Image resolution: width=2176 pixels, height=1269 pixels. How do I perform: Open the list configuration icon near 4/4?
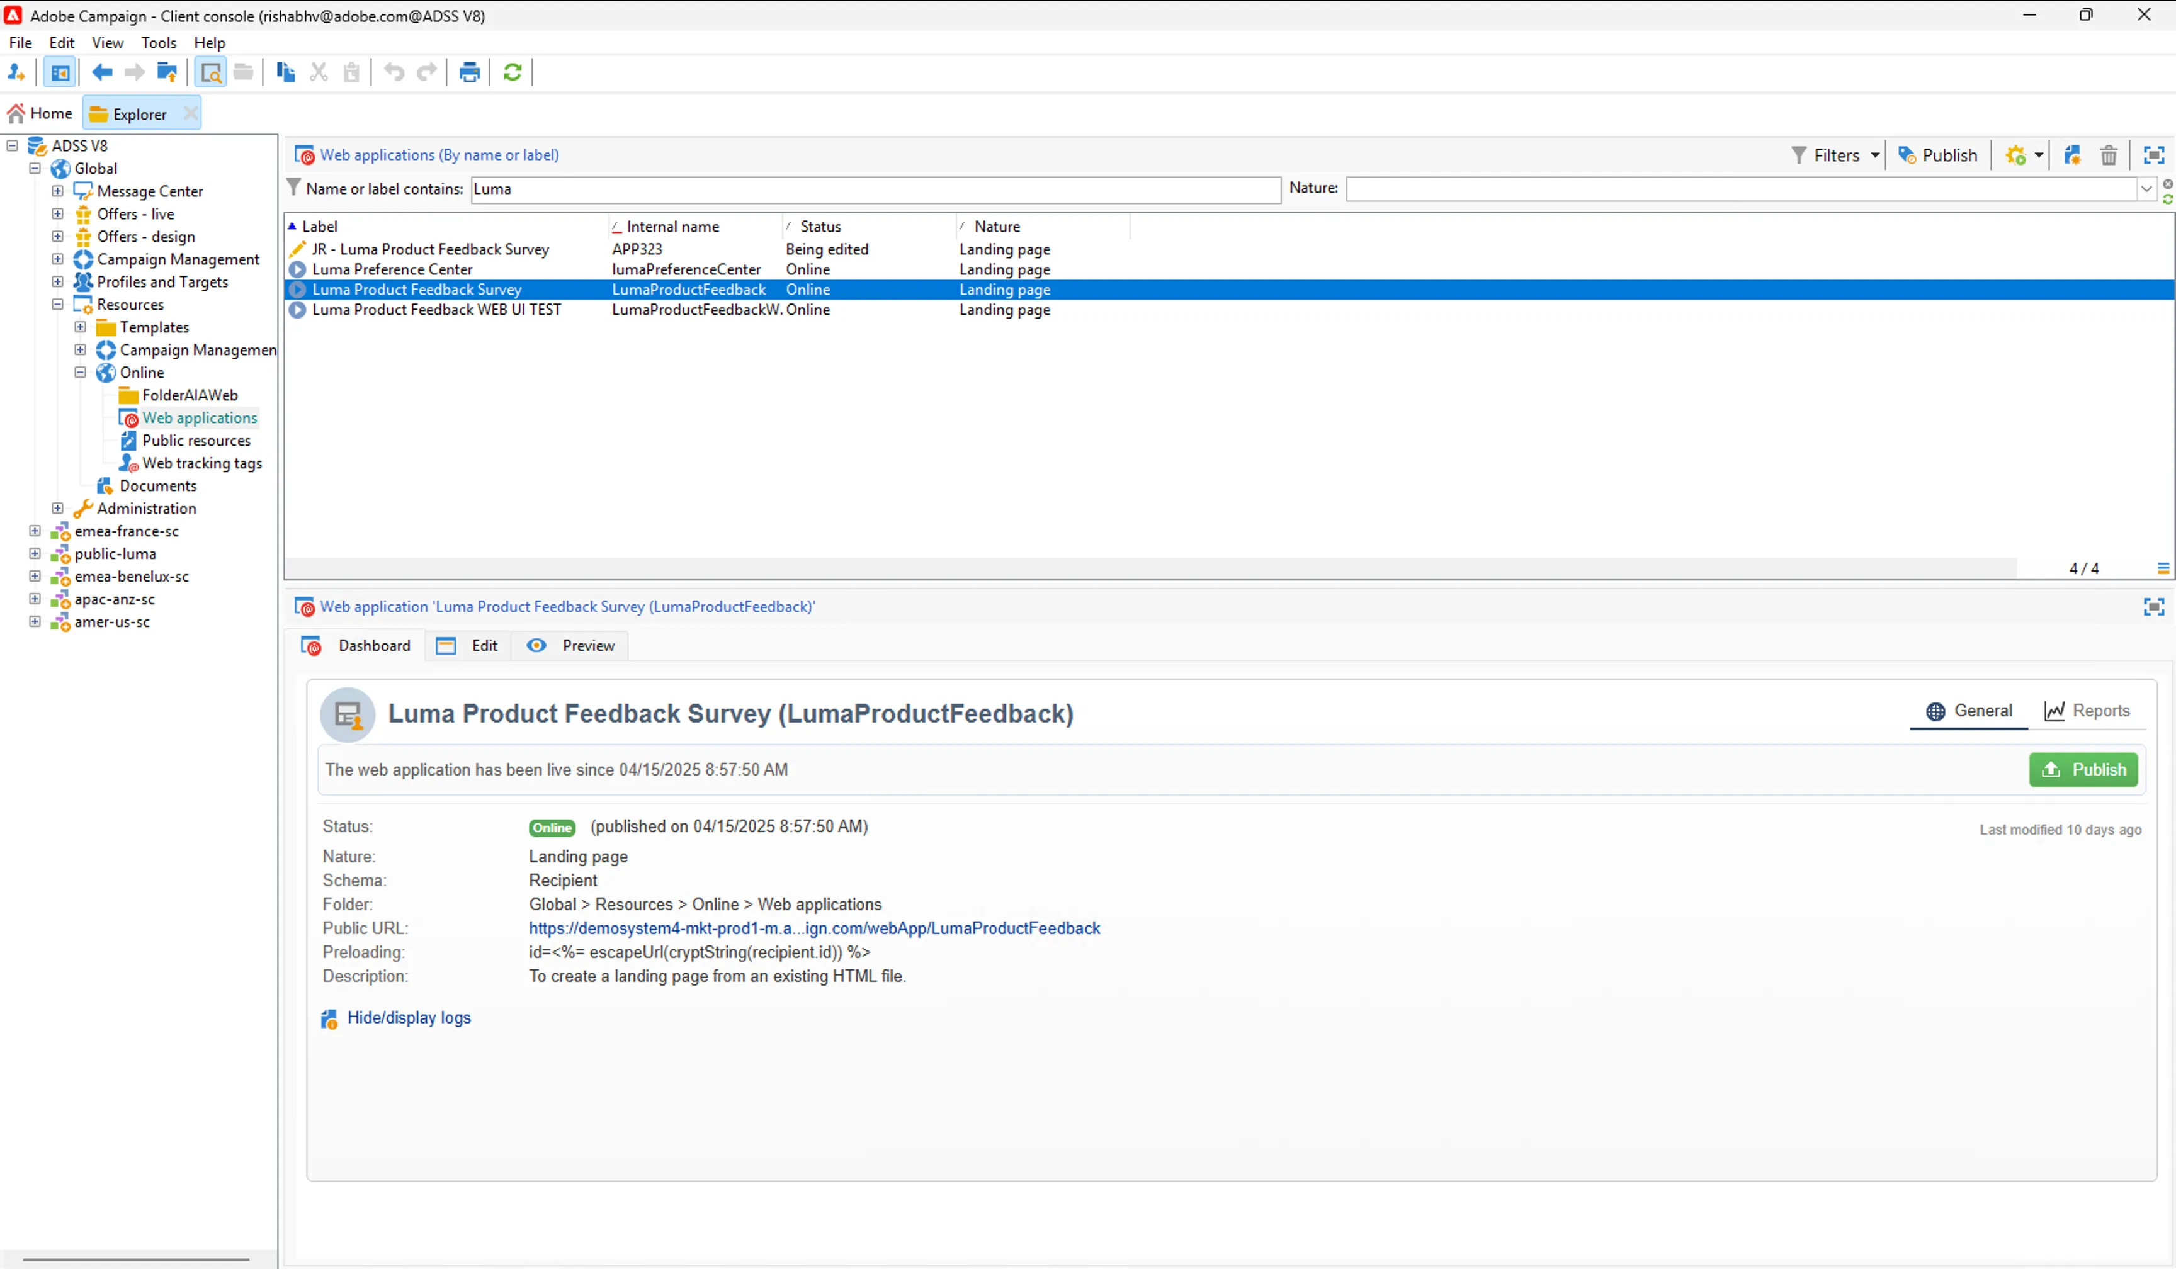[2163, 568]
